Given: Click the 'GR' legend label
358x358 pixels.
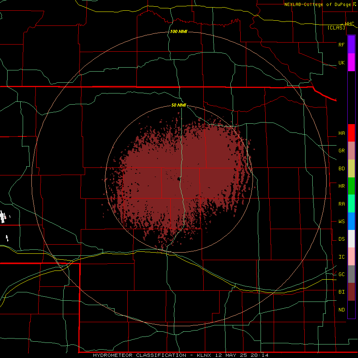Looking at the screenshot, I should (x=341, y=151).
